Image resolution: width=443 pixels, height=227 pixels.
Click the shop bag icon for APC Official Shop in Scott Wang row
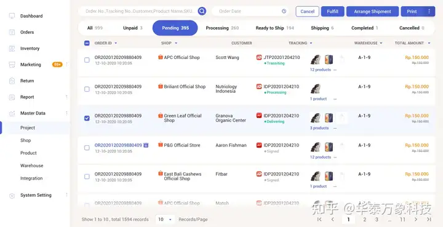[x=161, y=57]
